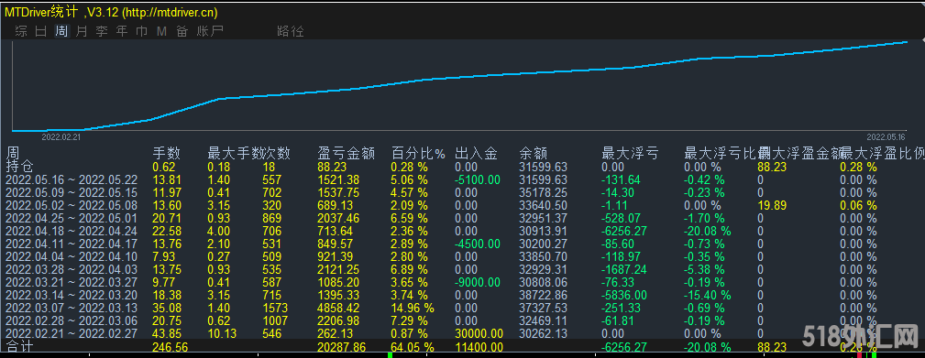Viewport: 925px width, 358px height.
Task: Click the chart end date 2022.05.16
Action: click(886, 136)
